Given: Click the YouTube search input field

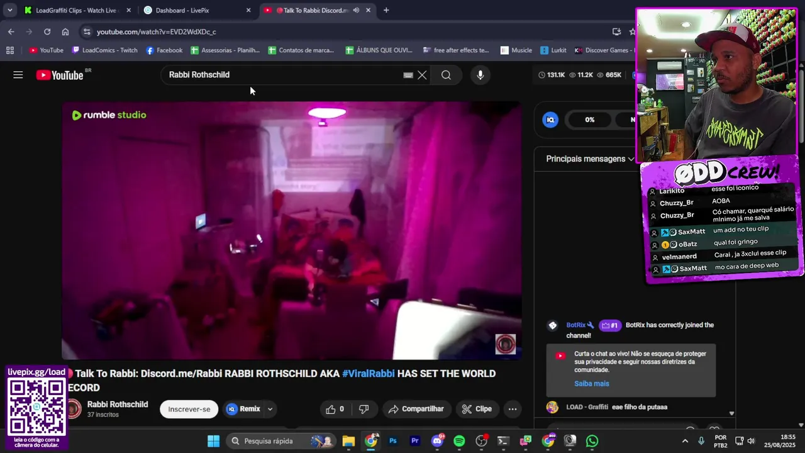Looking at the screenshot, I should [283, 75].
